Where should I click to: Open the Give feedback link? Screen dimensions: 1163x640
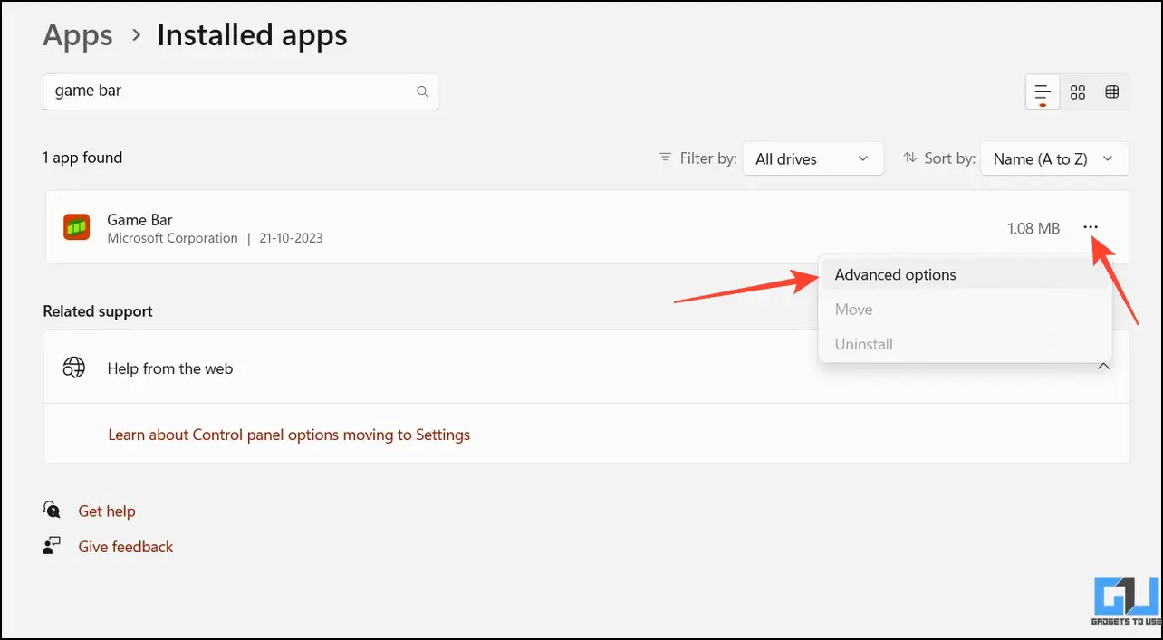pyautogui.click(x=126, y=547)
